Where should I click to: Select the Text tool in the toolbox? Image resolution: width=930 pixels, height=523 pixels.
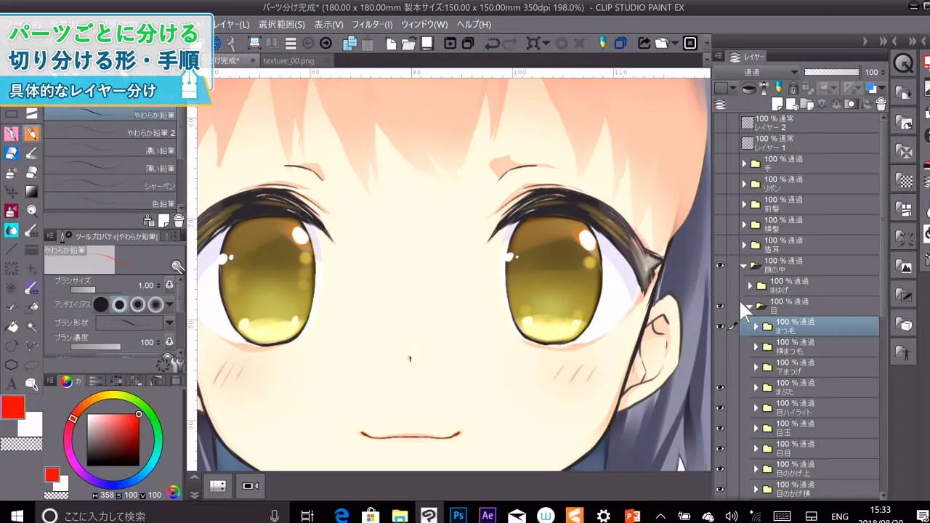pyautogui.click(x=12, y=384)
